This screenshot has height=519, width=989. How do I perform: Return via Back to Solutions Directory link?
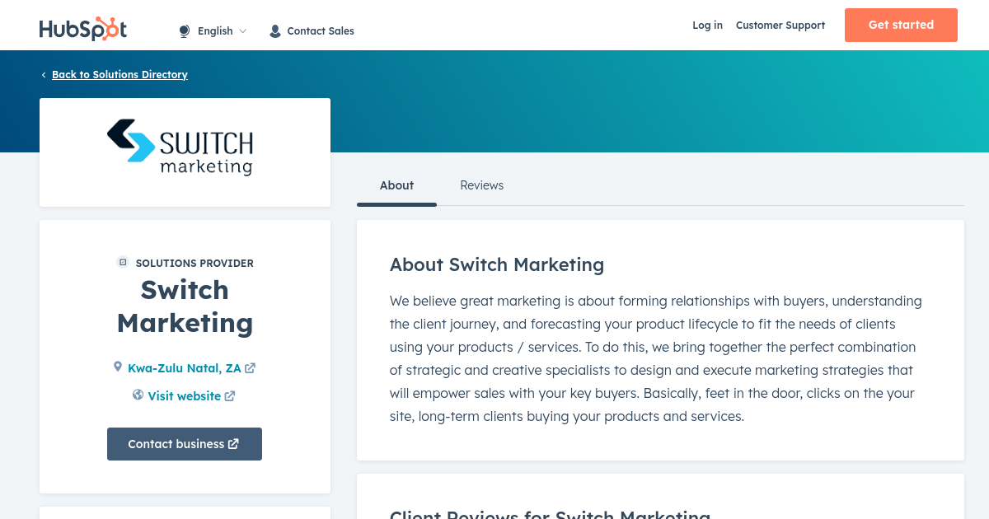[x=120, y=74]
